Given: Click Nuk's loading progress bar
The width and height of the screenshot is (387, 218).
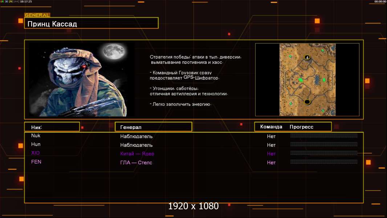Looking at the screenshot, I should point(324,136).
